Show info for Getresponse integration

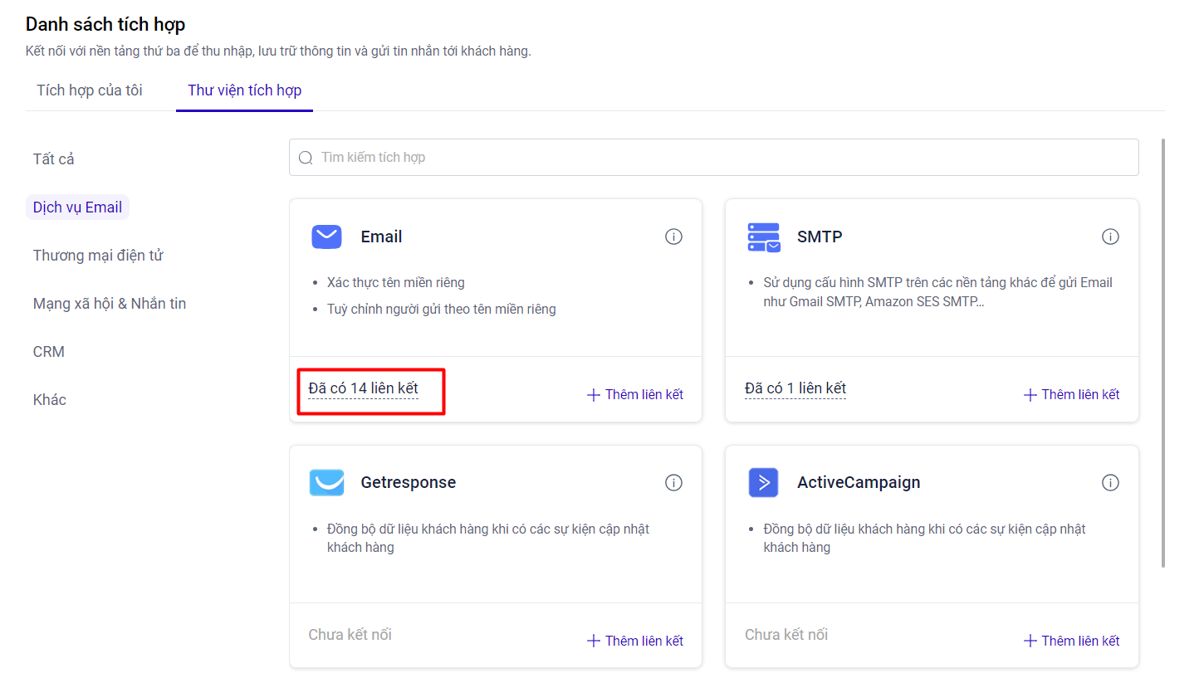(673, 482)
